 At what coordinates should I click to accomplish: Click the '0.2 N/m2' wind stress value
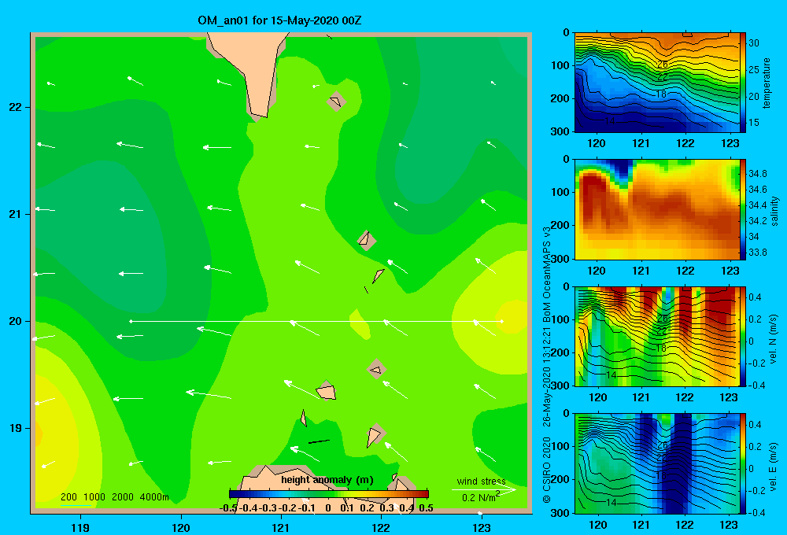pos(481,497)
